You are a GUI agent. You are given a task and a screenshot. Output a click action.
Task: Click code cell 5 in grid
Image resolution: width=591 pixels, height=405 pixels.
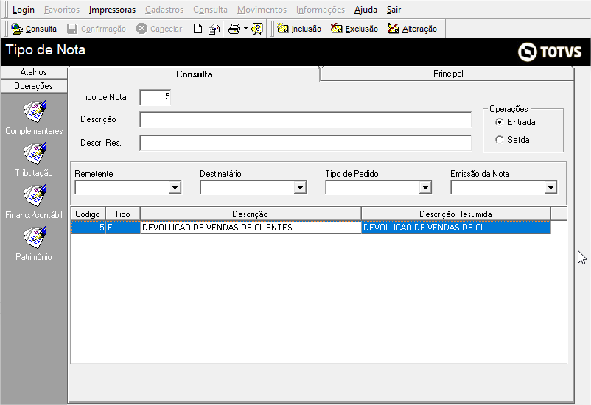pyautogui.click(x=88, y=228)
